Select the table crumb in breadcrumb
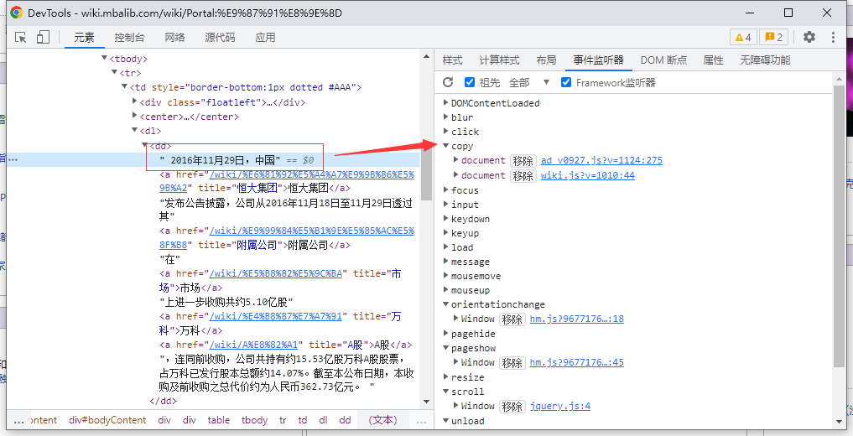The width and height of the screenshot is (853, 436). click(x=218, y=420)
